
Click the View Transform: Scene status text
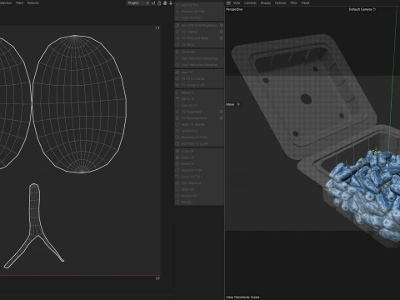(x=242, y=297)
